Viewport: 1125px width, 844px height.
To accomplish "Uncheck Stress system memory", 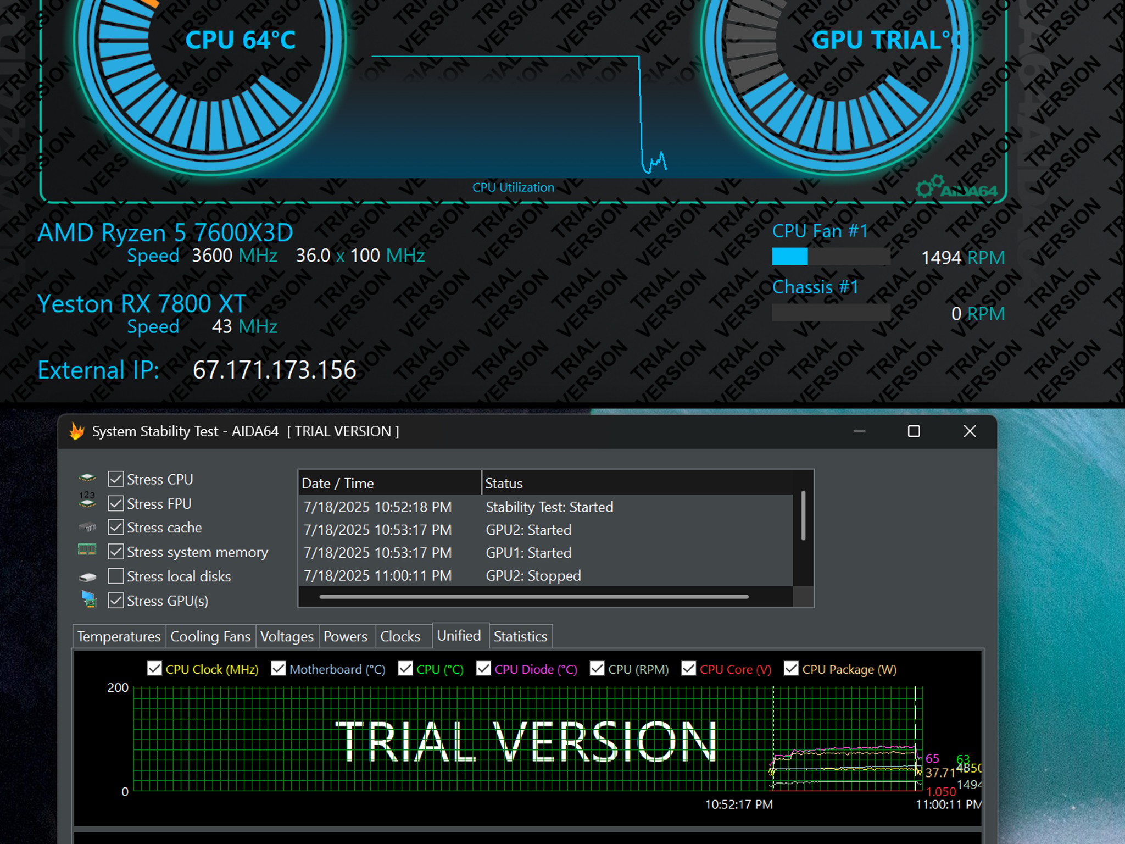I will pos(116,551).
